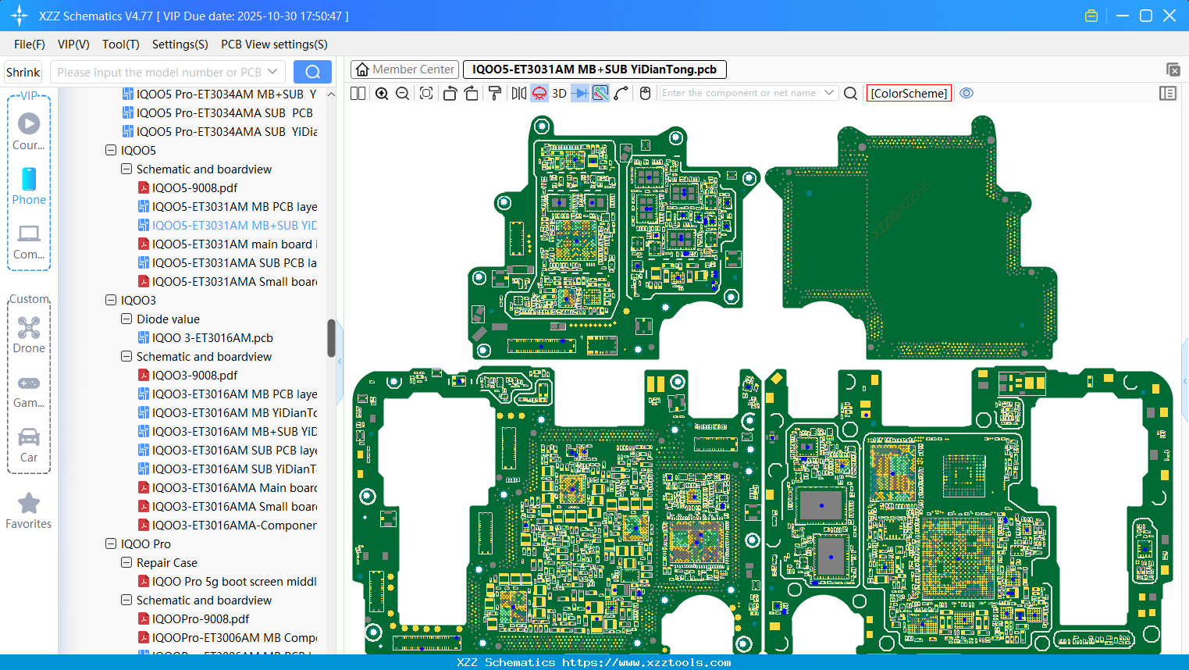Click the mirror flip board icon
The height and width of the screenshot is (670, 1189).
(518, 94)
